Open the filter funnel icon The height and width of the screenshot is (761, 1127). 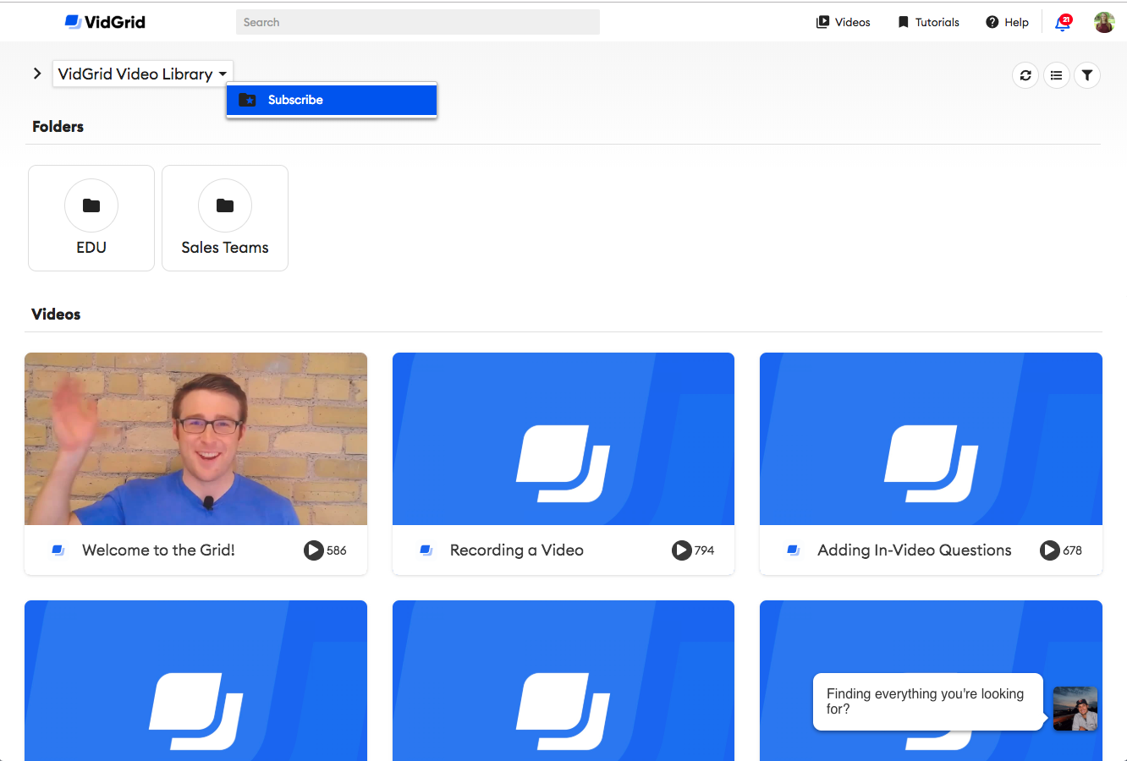click(1087, 75)
